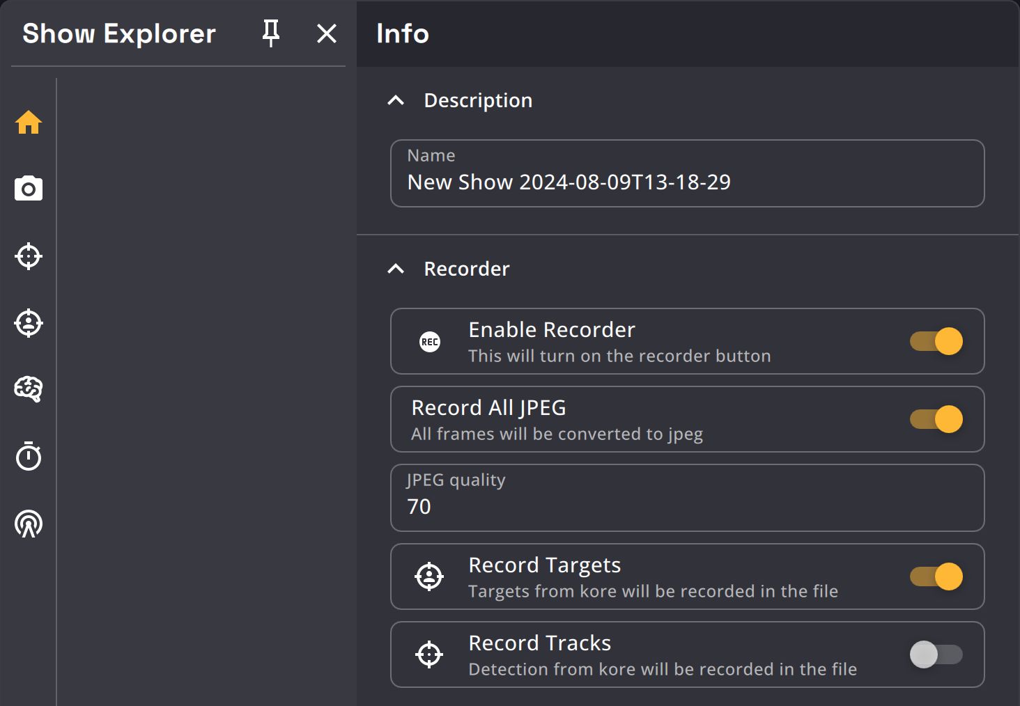Open the camera section in sidebar
The image size is (1020, 706).
[29, 189]
